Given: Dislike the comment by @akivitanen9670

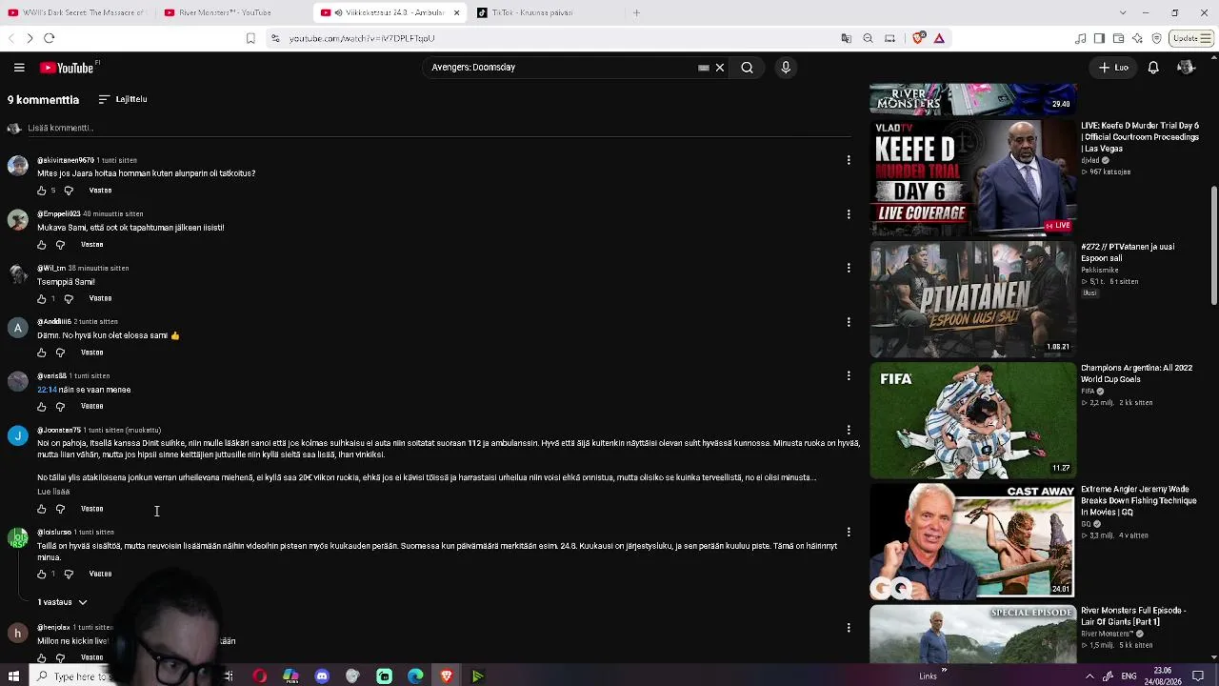Looking at the screenshot, I should click(69, 191).
